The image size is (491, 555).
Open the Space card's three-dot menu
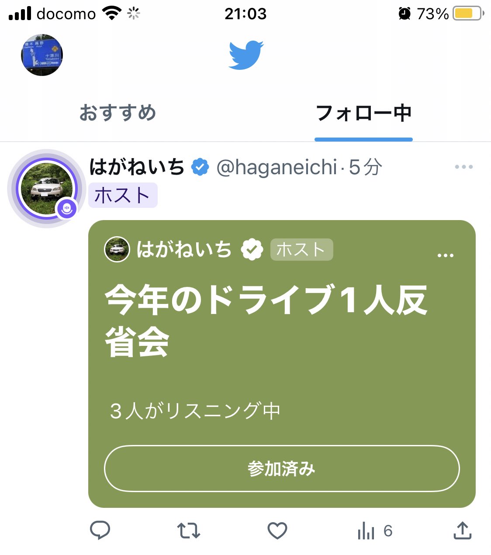point(445,255)
